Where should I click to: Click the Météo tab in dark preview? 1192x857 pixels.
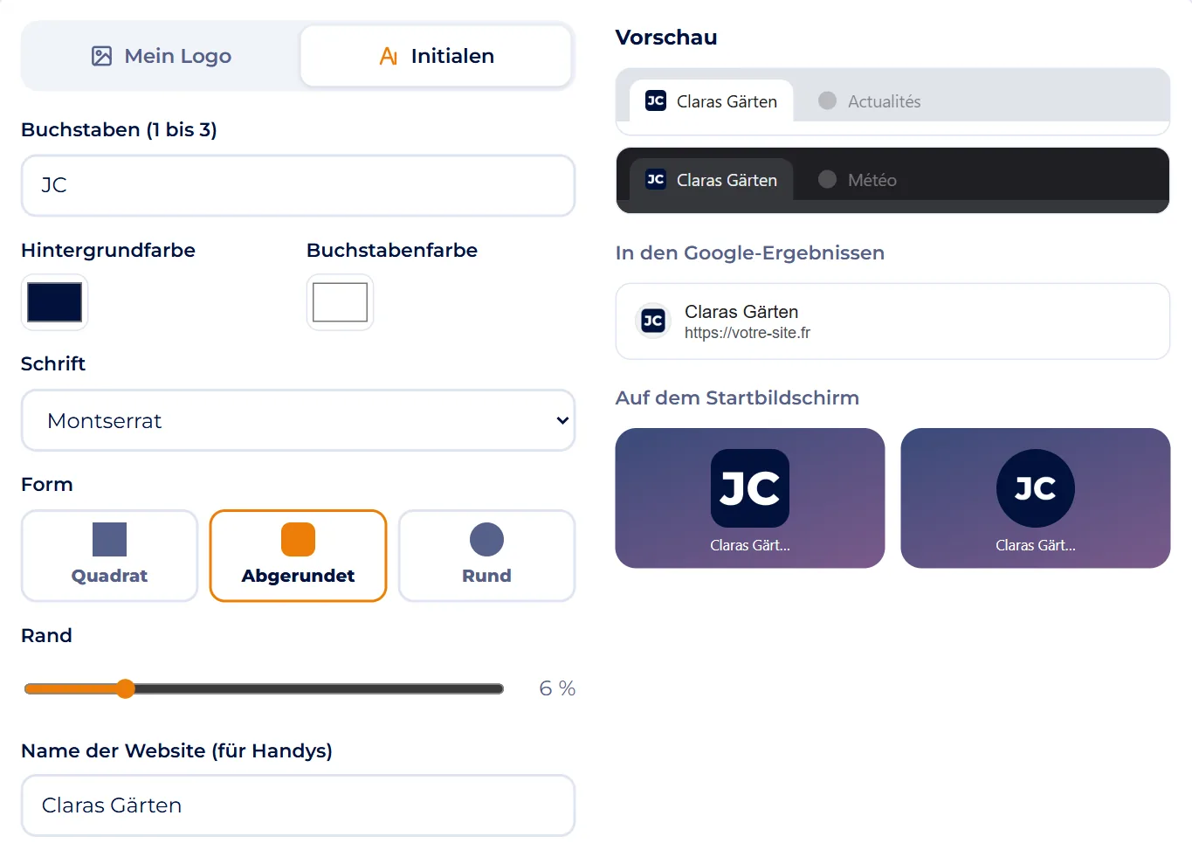click(x=858, y=179)
